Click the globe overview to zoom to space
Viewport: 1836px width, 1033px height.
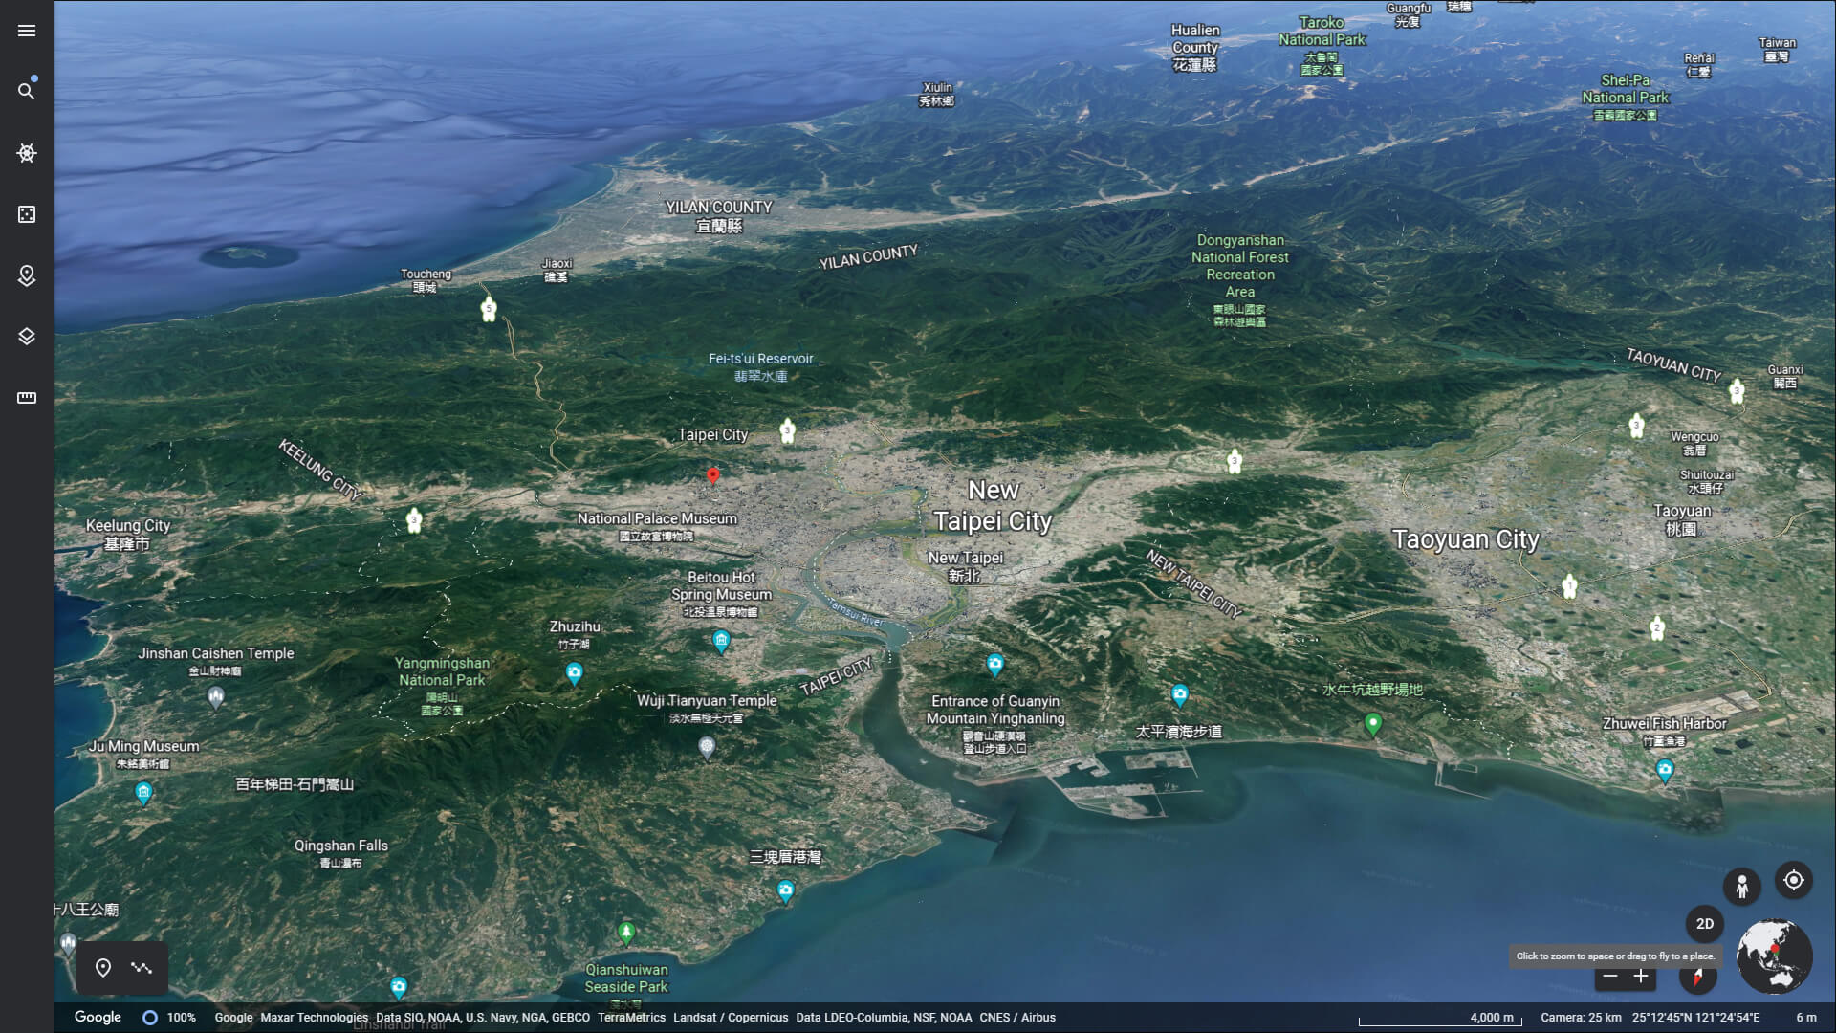pyautogui.click(x=1775, y=956)
